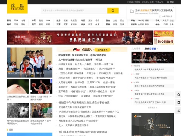Open the 军事 channel link
Viewport: 181px width, 136px height.
coord(16,20)
